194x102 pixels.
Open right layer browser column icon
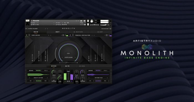coord(107,35)
